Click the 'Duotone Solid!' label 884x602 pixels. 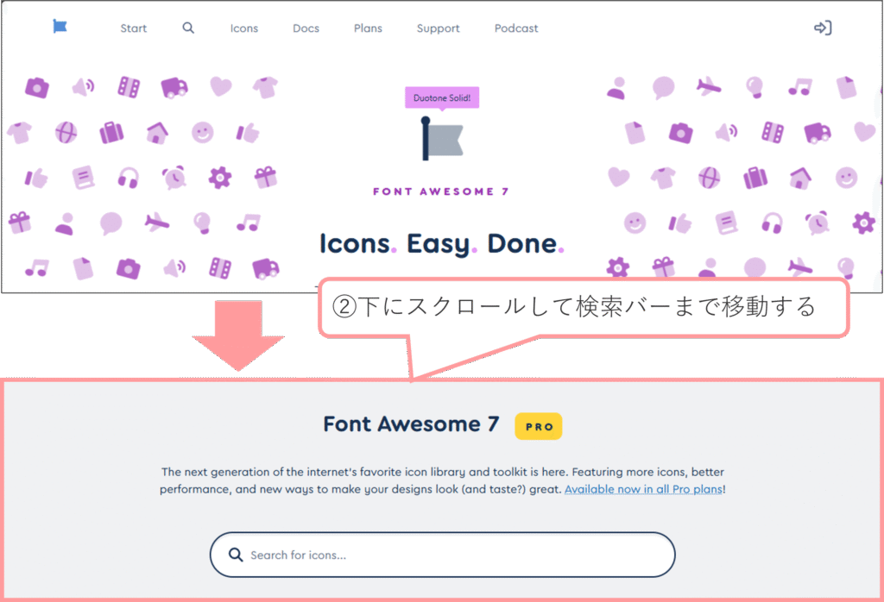[x=442, y=98]
